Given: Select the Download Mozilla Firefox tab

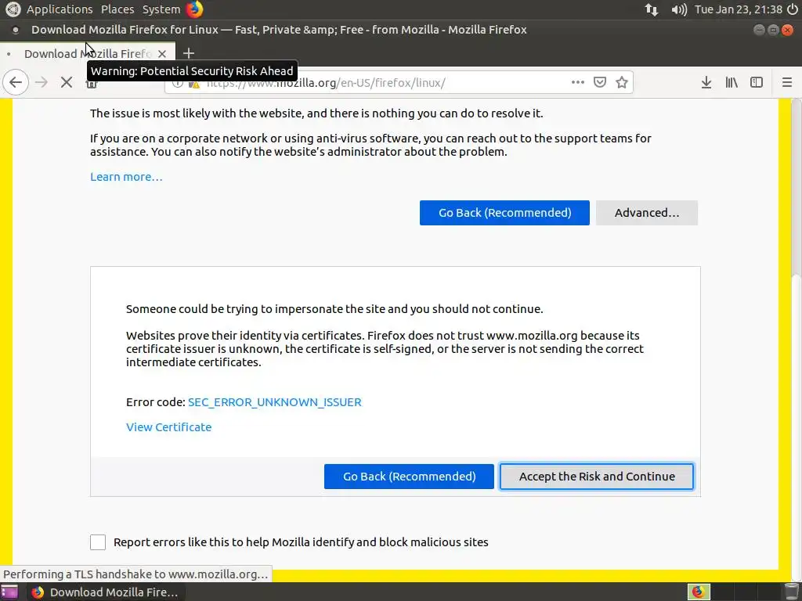Looking at the screenshot, I should click(87, 54).
